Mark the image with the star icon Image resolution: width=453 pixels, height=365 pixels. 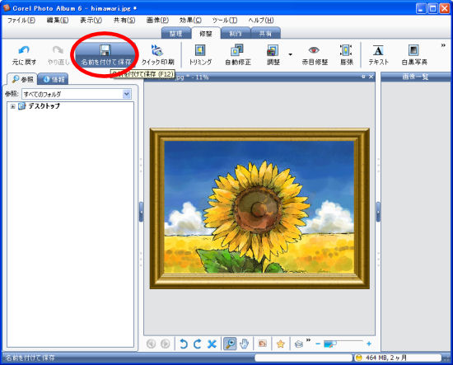pyautogui.click(x=281, y=344)
